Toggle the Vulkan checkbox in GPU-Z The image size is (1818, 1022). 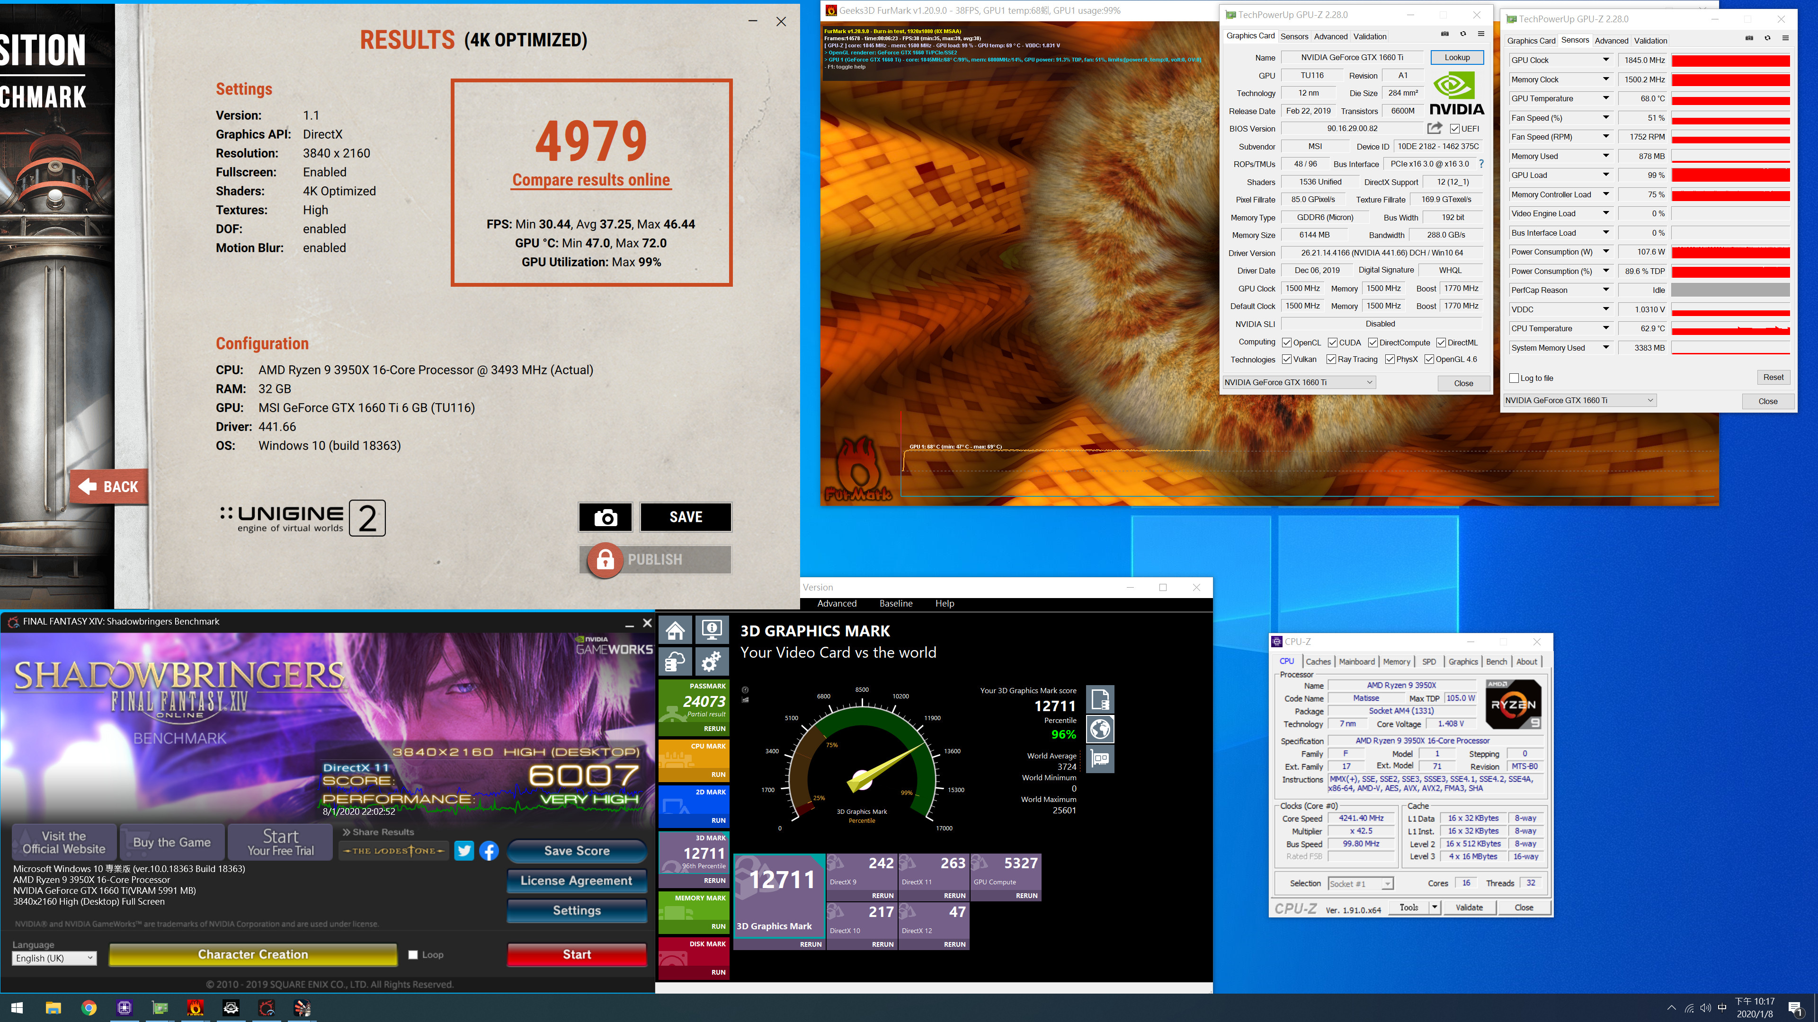point(1287,359)
